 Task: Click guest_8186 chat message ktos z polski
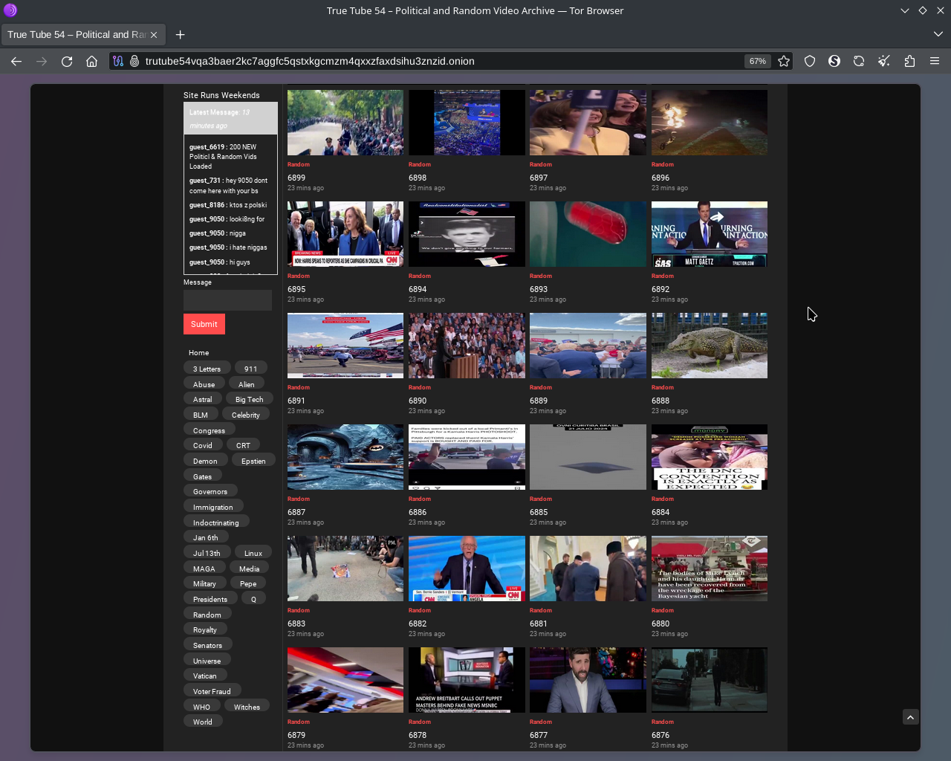pyautogui.click(x=228, y=205)
